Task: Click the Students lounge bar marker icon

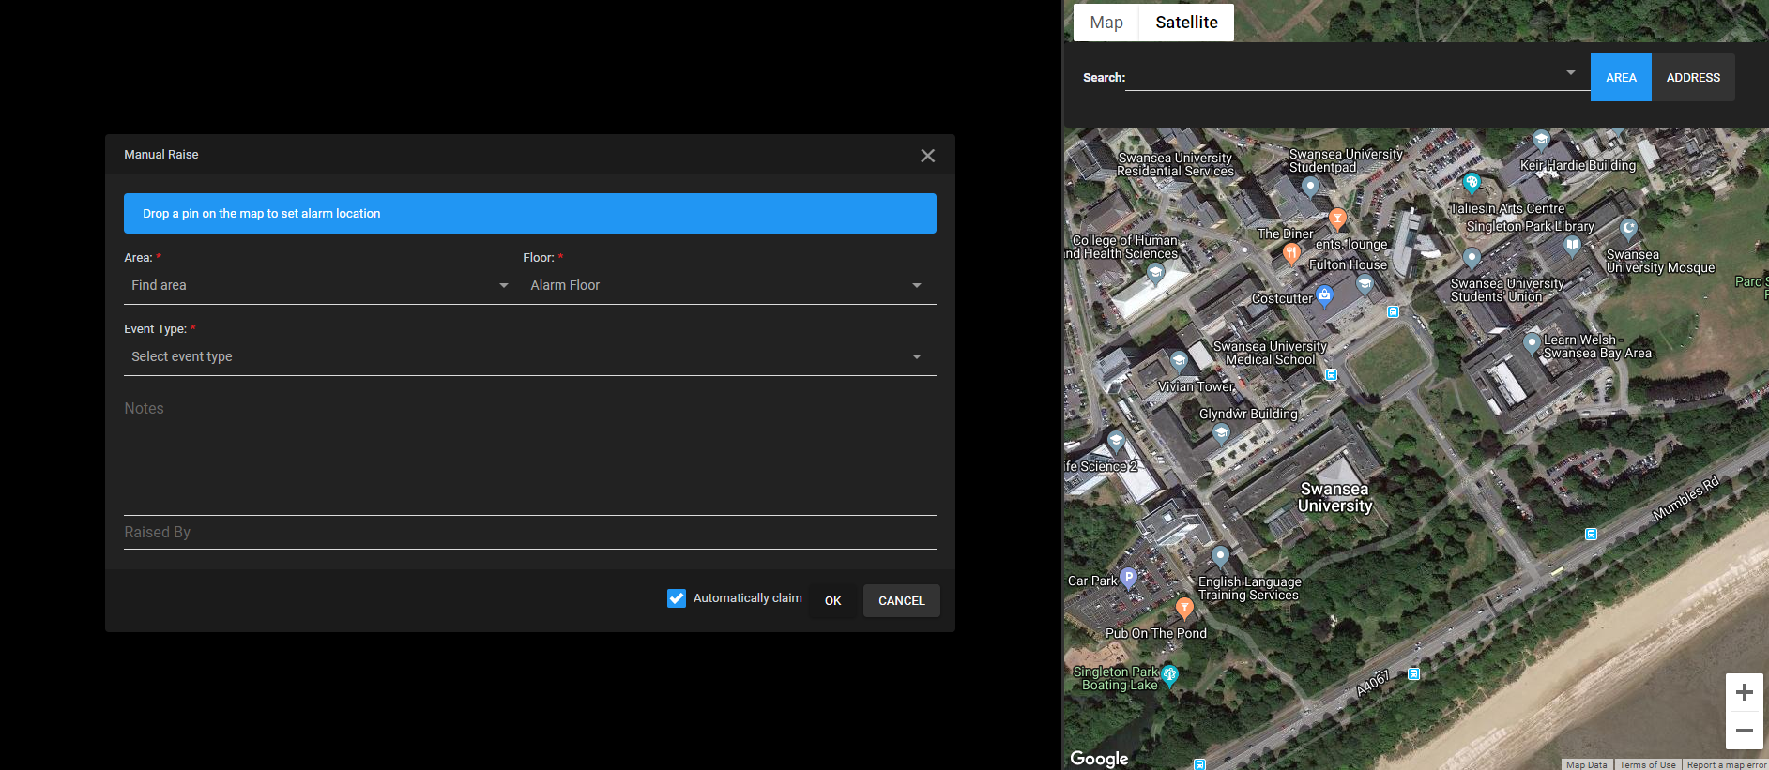Action: point(1338,219)
